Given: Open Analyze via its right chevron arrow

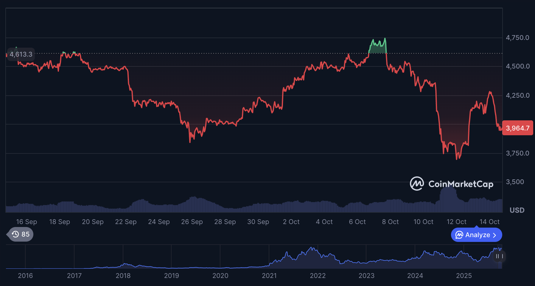Looking at the screenshot, I should pyautogui.click(x=495, y=235).
